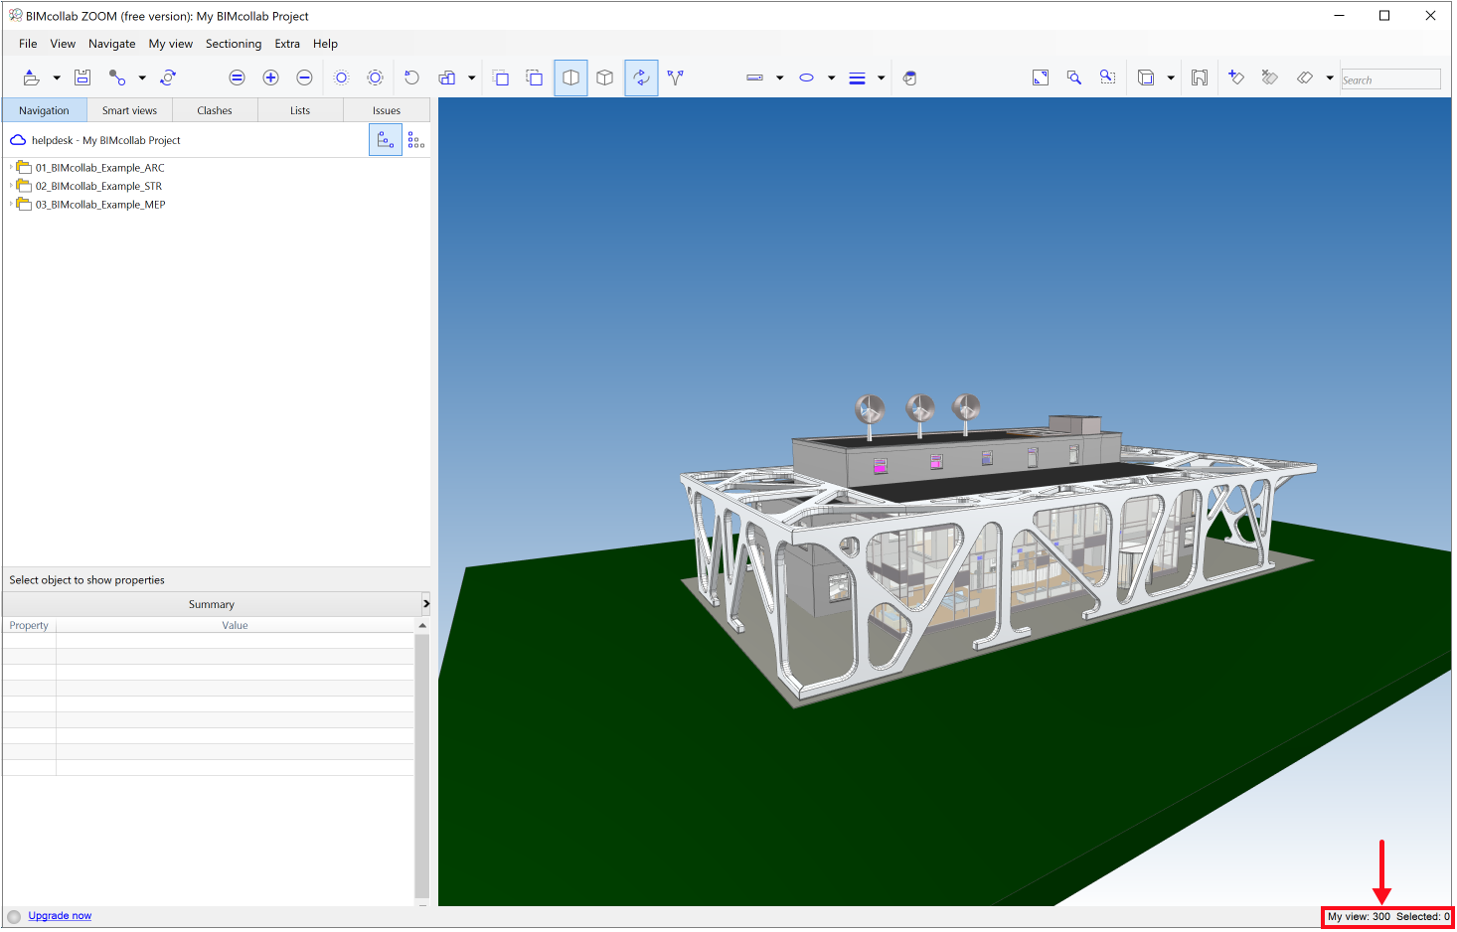1457x932 pixels.
Task: Switch to the Lists tab
Action: pyautogui.click(x=300, y=110)
